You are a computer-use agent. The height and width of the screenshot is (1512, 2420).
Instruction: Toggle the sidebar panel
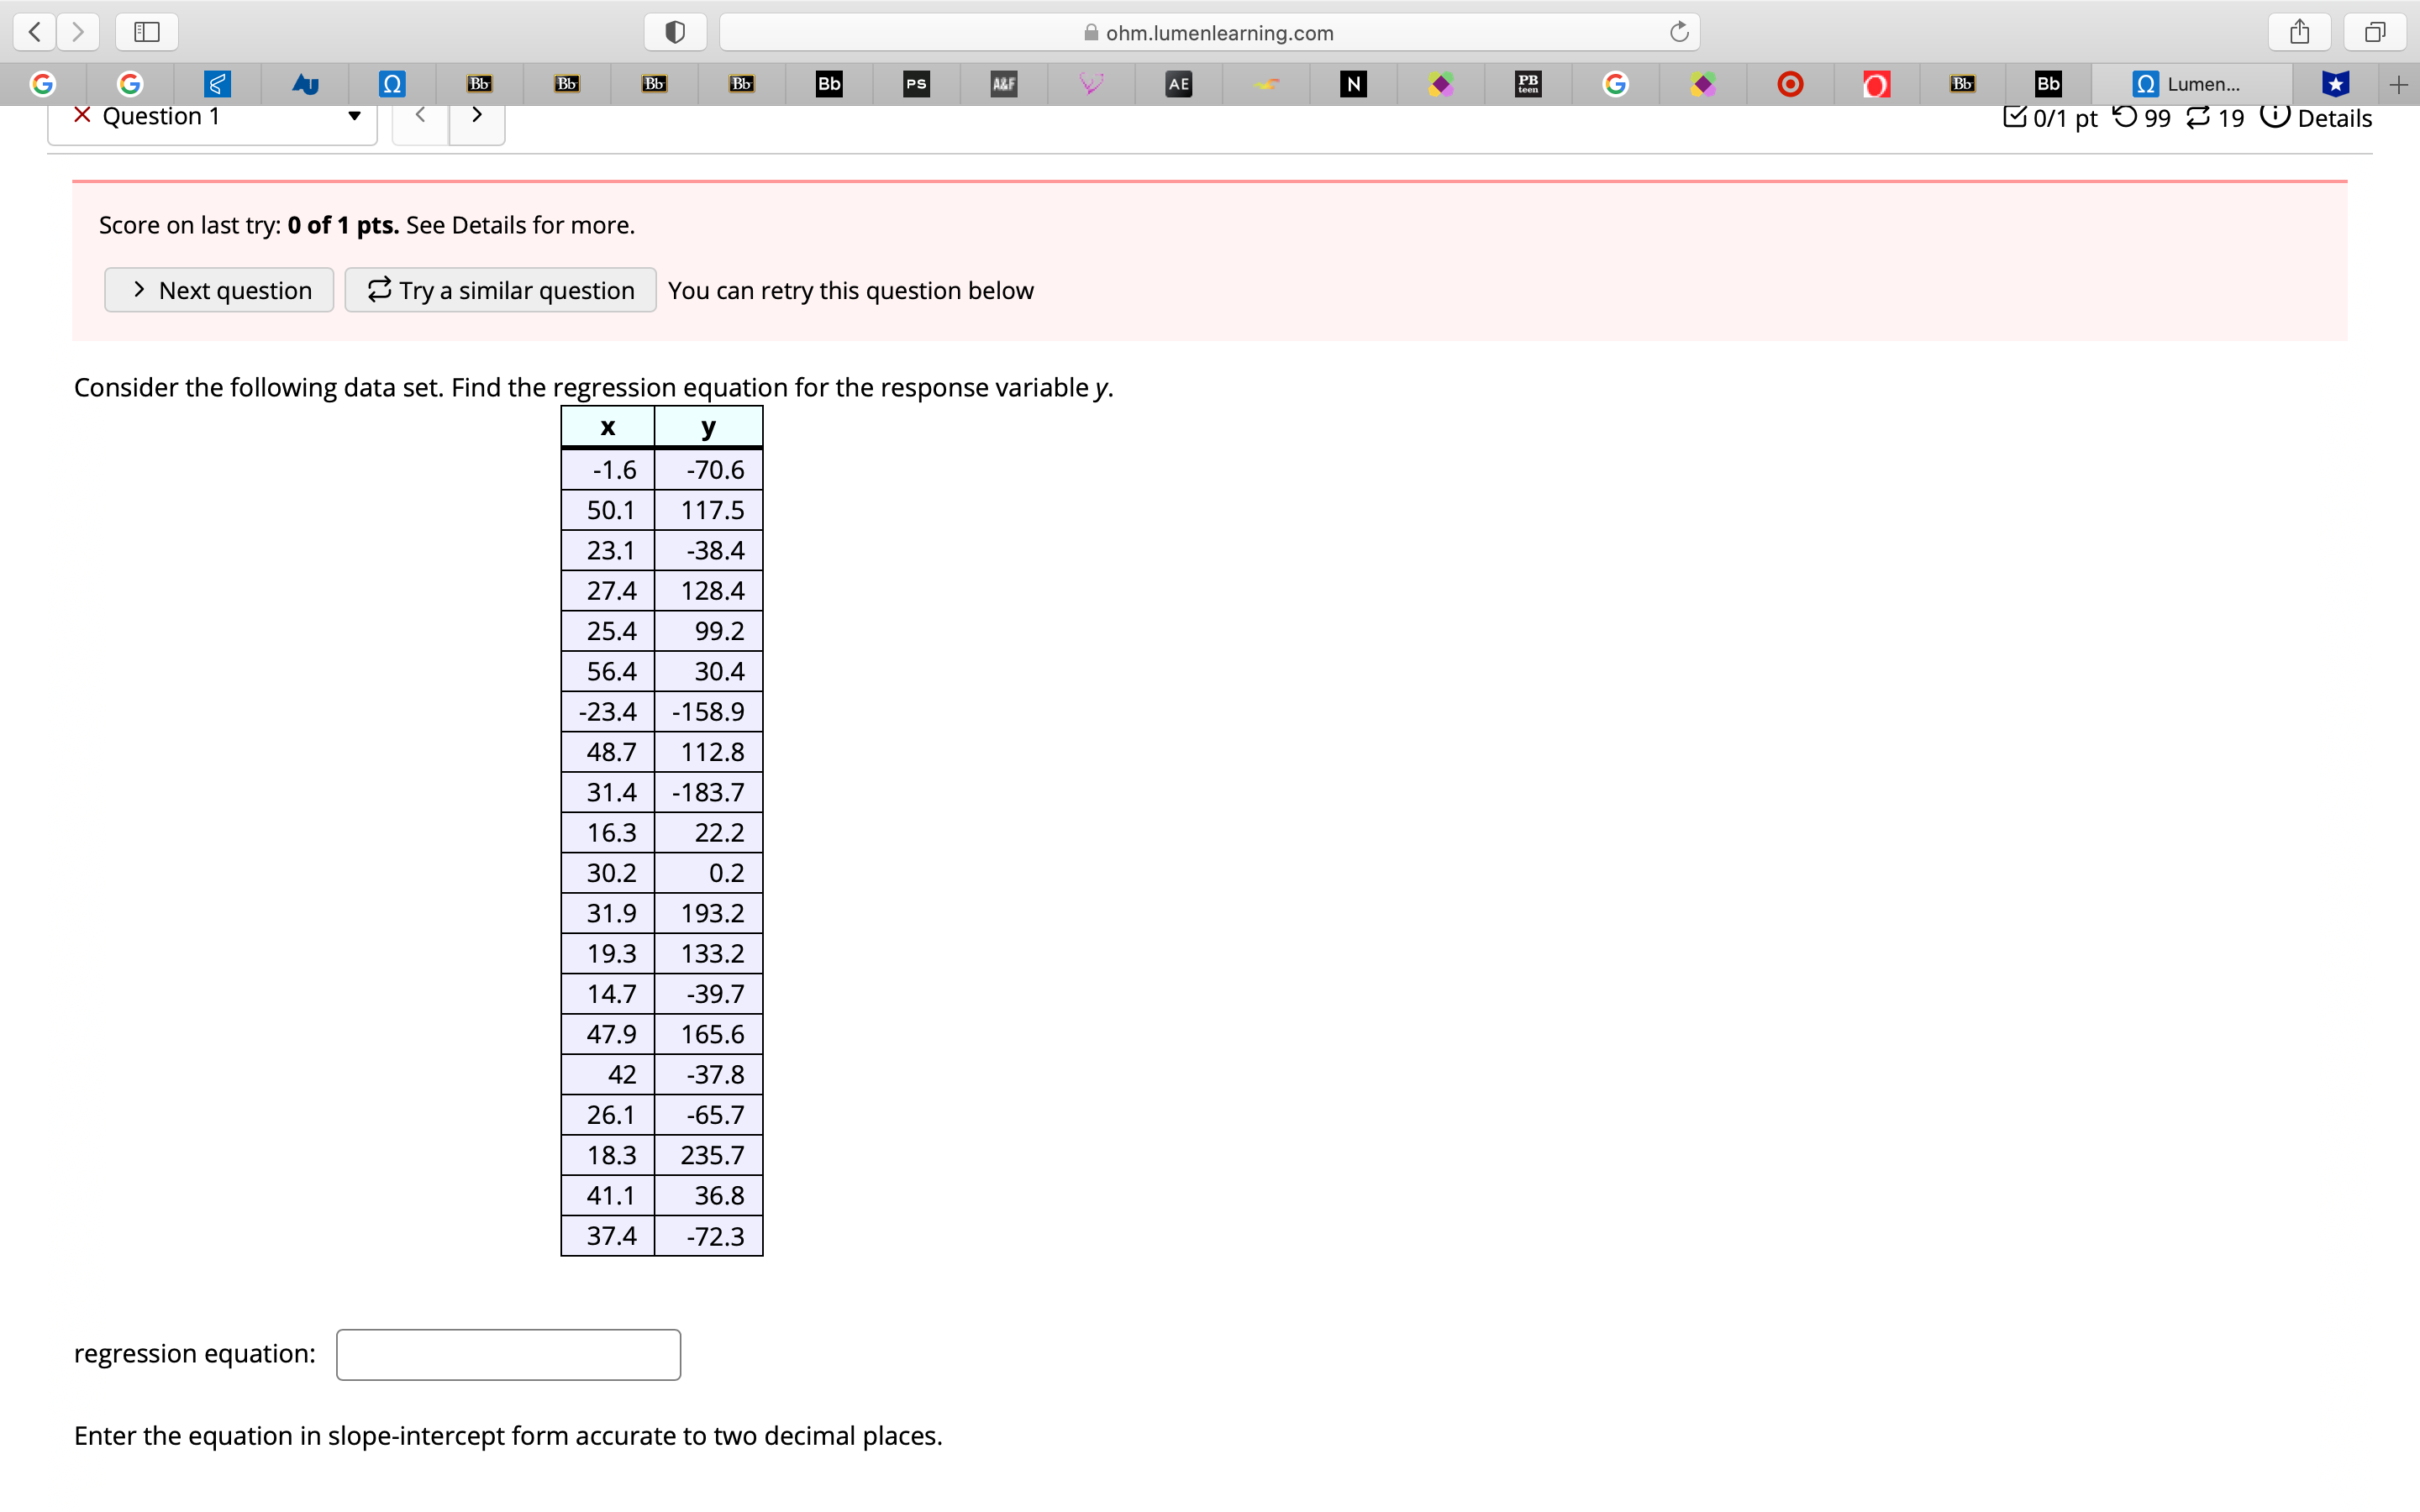tap(146, 31)
